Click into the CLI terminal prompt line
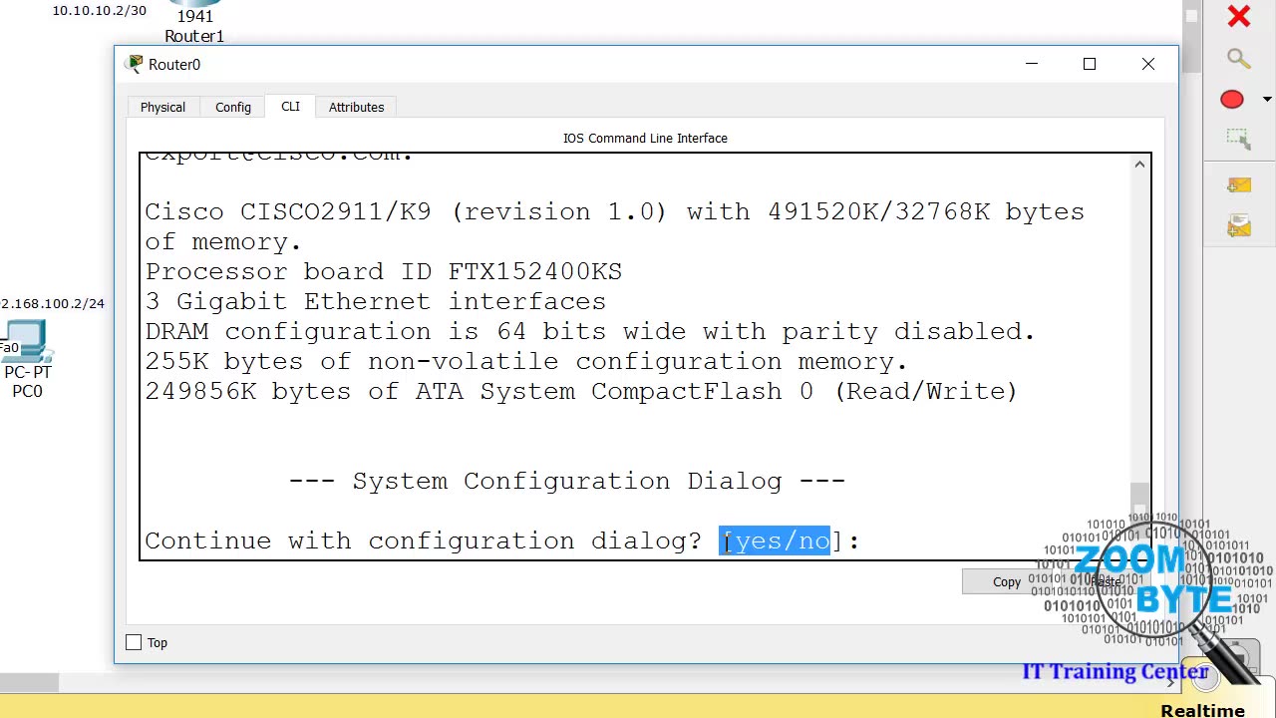 501,540
